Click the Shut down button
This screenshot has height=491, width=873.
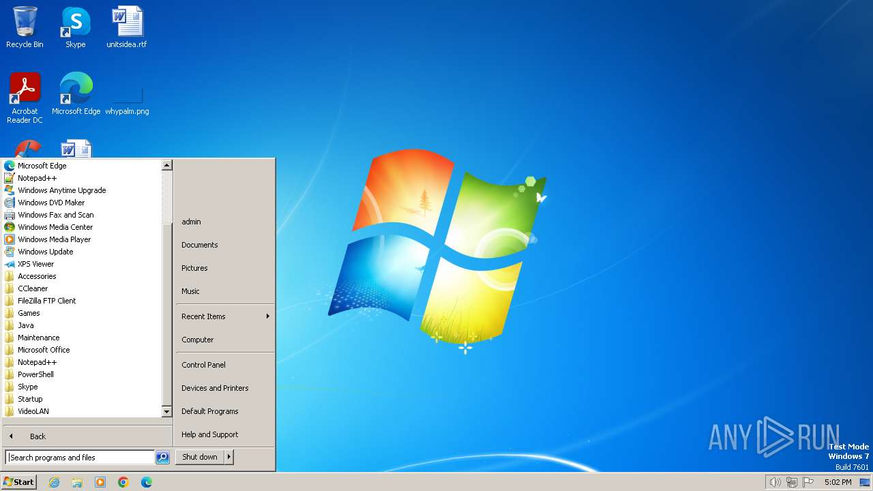click(x=200, y=458)
